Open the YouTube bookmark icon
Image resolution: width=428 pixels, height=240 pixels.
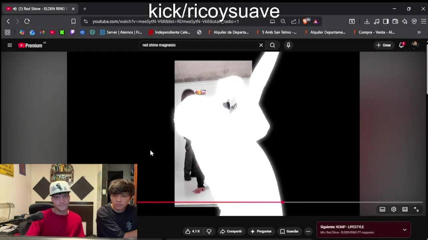pos(52,32)
